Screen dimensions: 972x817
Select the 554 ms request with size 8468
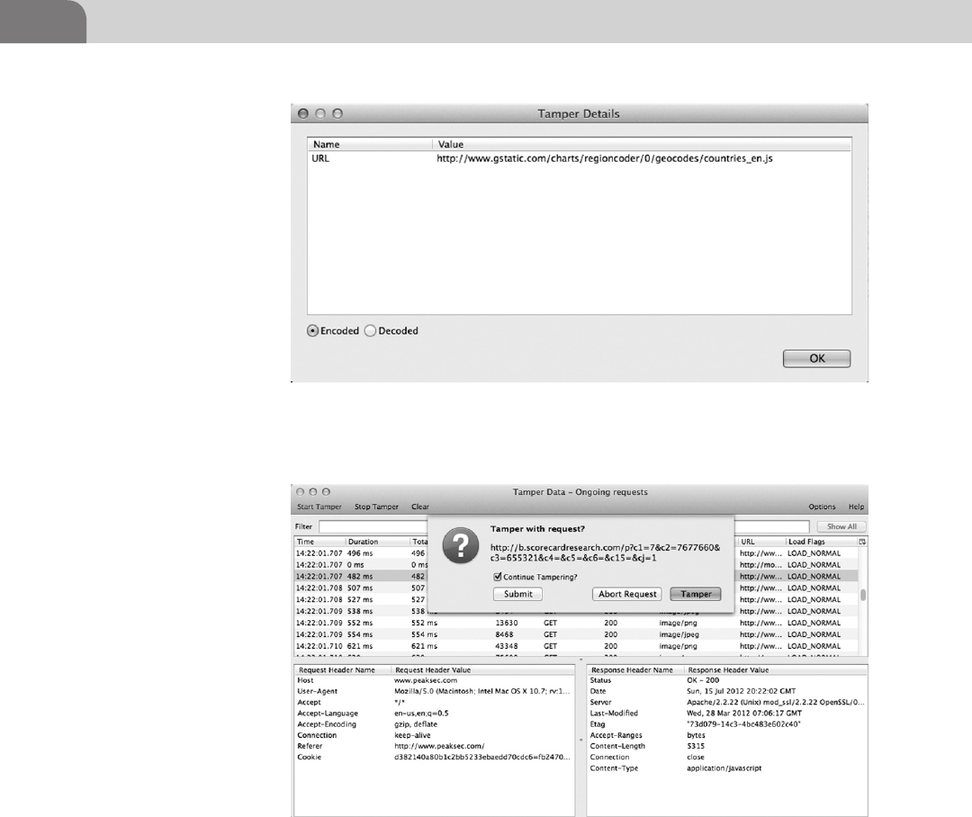[576, 634]
